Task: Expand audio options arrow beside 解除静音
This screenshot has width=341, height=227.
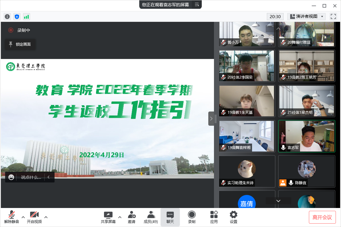Action: point(23,217)
